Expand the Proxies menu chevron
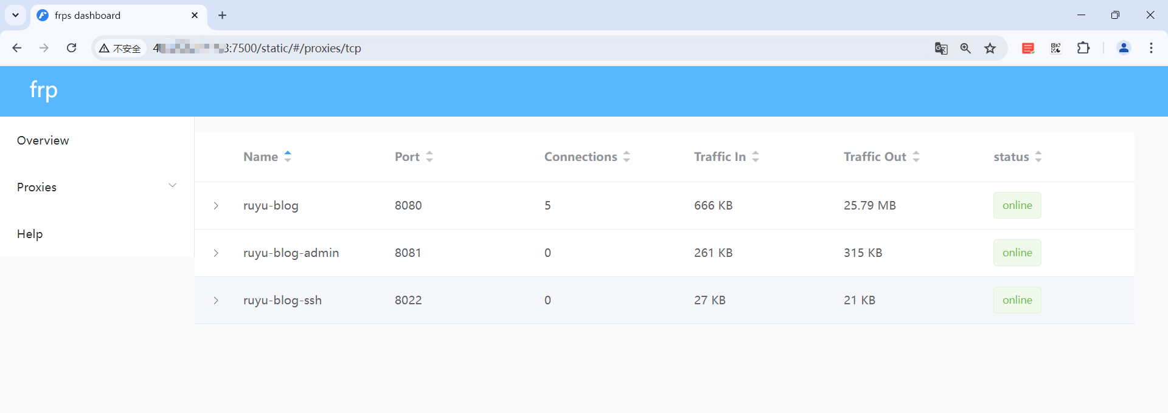 tap(172, 186)
